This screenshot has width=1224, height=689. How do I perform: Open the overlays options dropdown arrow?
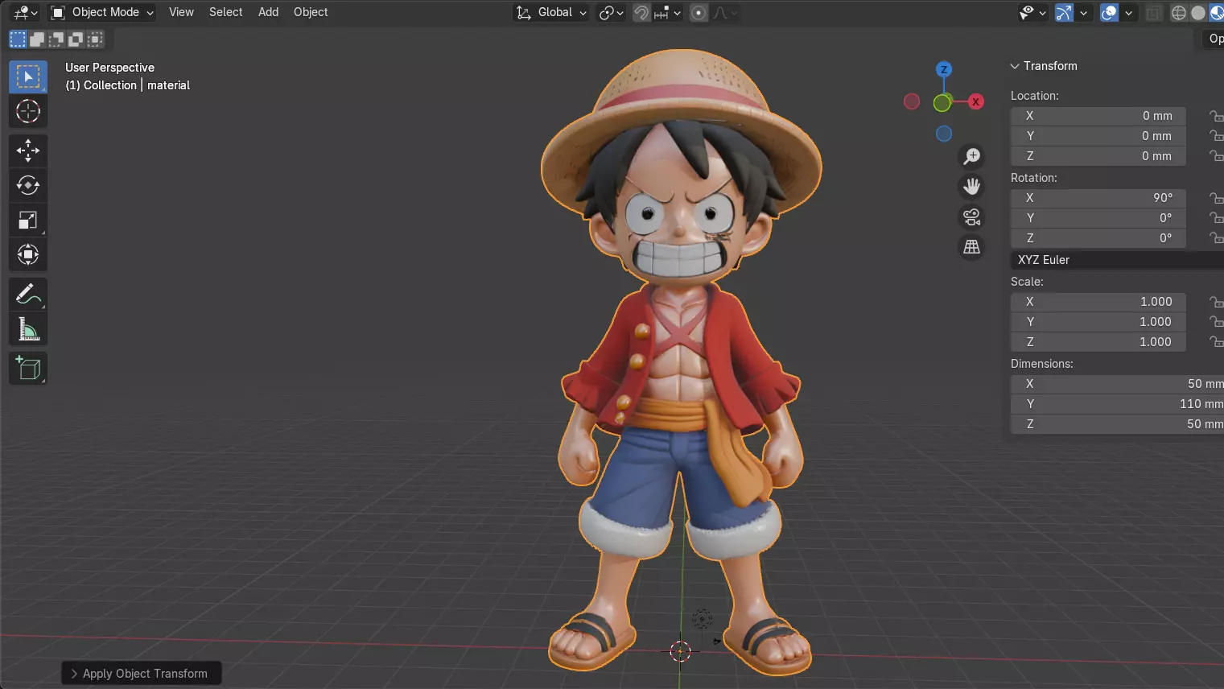[1129, 12]
